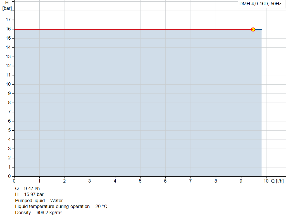This screenshot has width=286, height=218.
Task: Click the Density = 998.2 kg/m³ text
Action: tap(38, 212)
